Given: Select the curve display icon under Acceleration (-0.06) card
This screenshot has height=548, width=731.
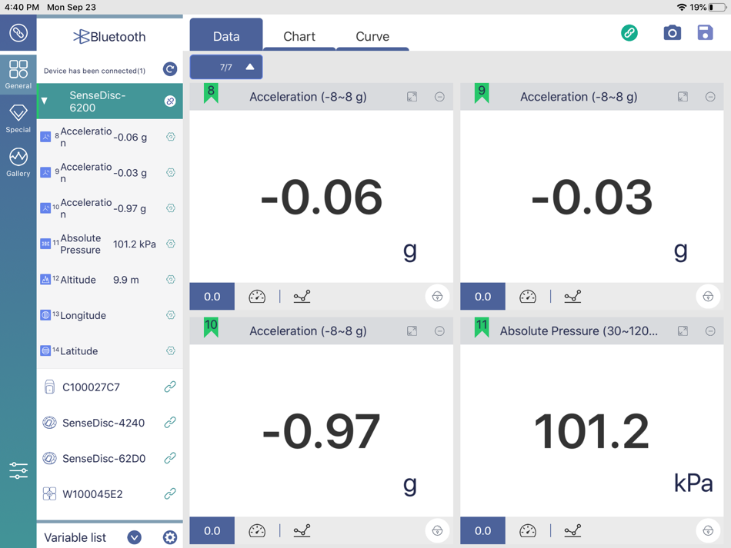Looking at the screenshot, I should point(302,296).
